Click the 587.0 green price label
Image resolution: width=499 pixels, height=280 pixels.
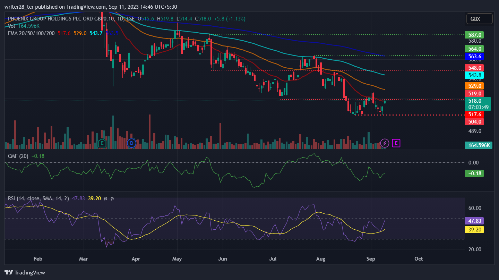(x=474, y=35)
